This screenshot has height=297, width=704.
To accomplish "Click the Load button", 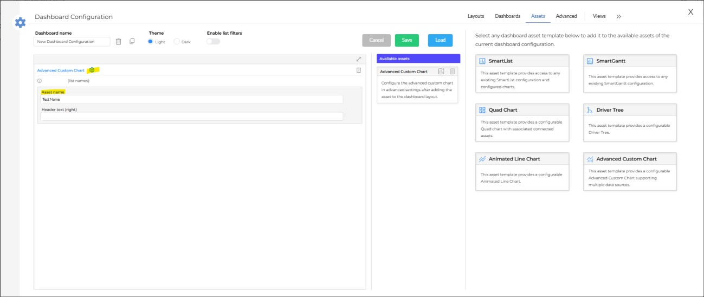I will [x=440, y=40].
